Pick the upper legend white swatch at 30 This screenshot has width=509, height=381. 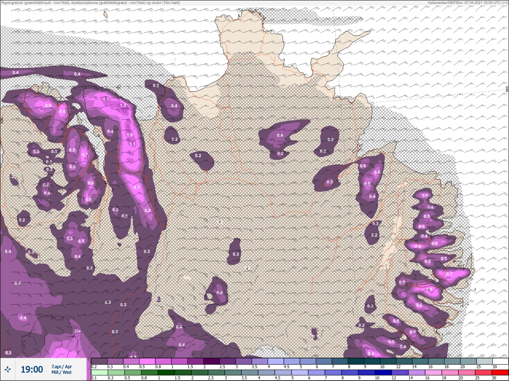pyautogui.click(x=501, y=361)
